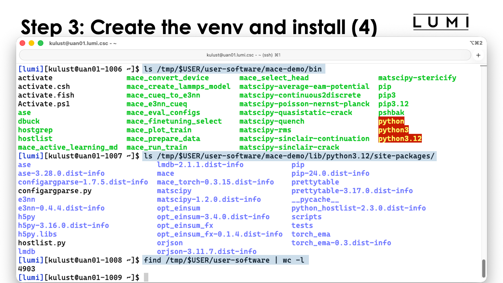Select the mace_run_train entry
Viewport: 503px width, 283px height.
point(157,147)
